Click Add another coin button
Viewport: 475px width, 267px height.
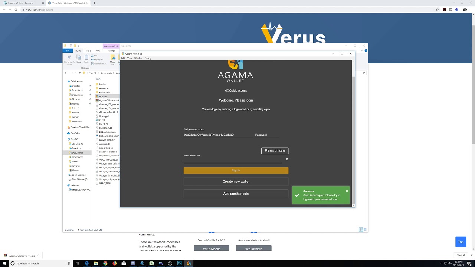click(x=236, y=194)
